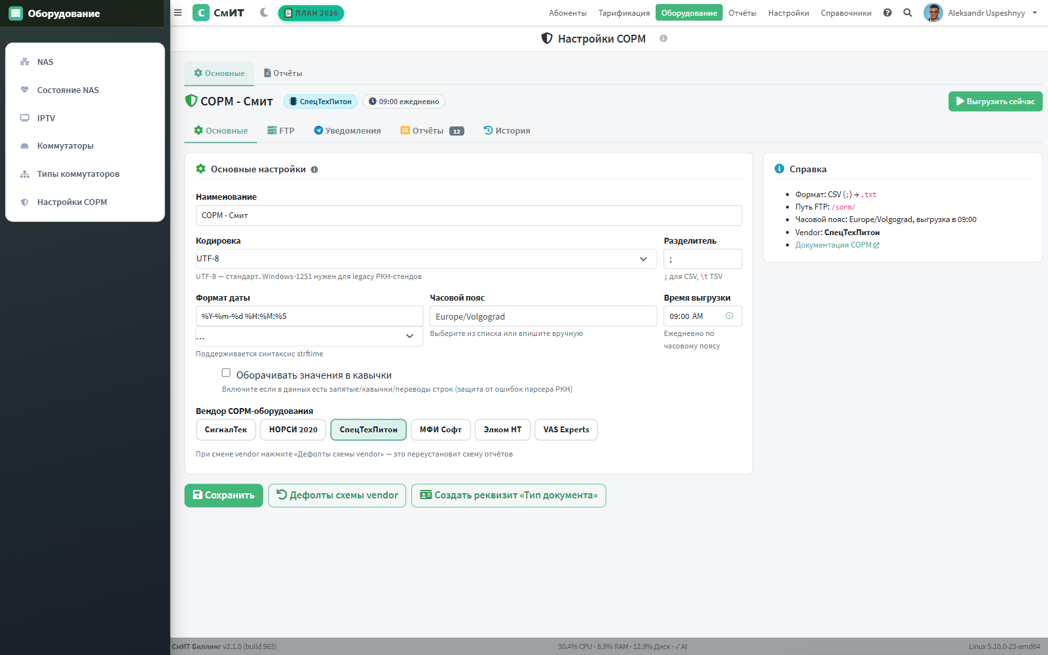Select the МФИ Софт vendor
The image size is (1048, 655).
(x=441, y=430)
